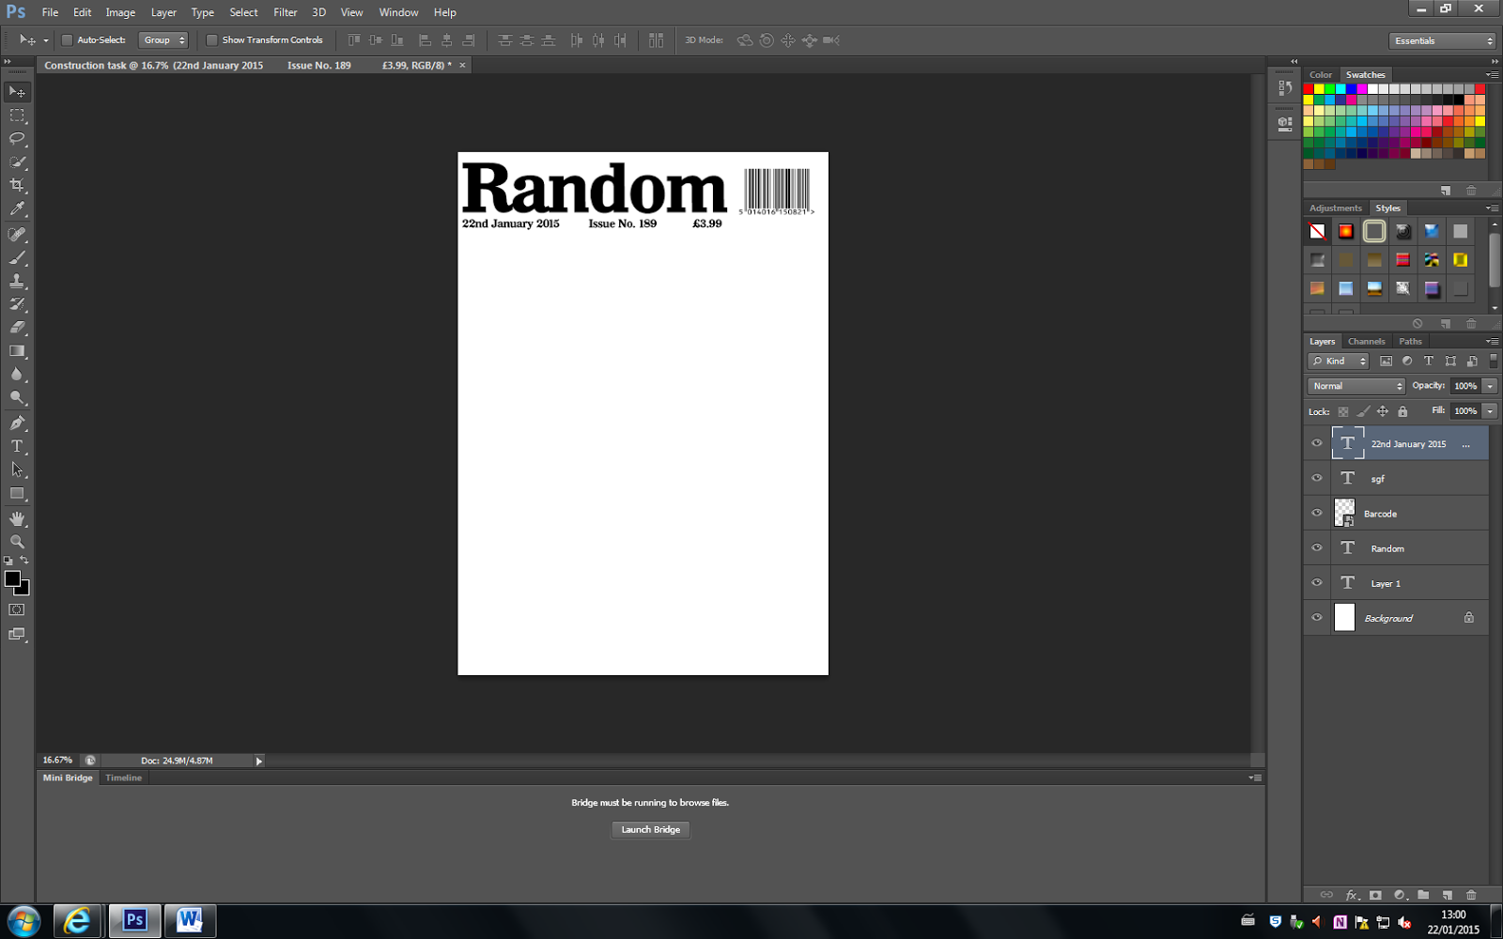The height and width of the screenshot is (939, 1503).
Task: Create a new layer in Layers panel
Action: (1447, 895)
